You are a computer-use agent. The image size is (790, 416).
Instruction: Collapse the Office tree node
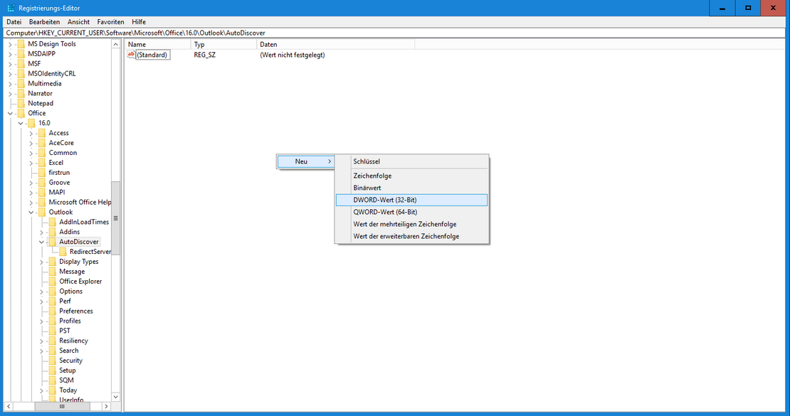pyautogui.click(x=11, y=113)
